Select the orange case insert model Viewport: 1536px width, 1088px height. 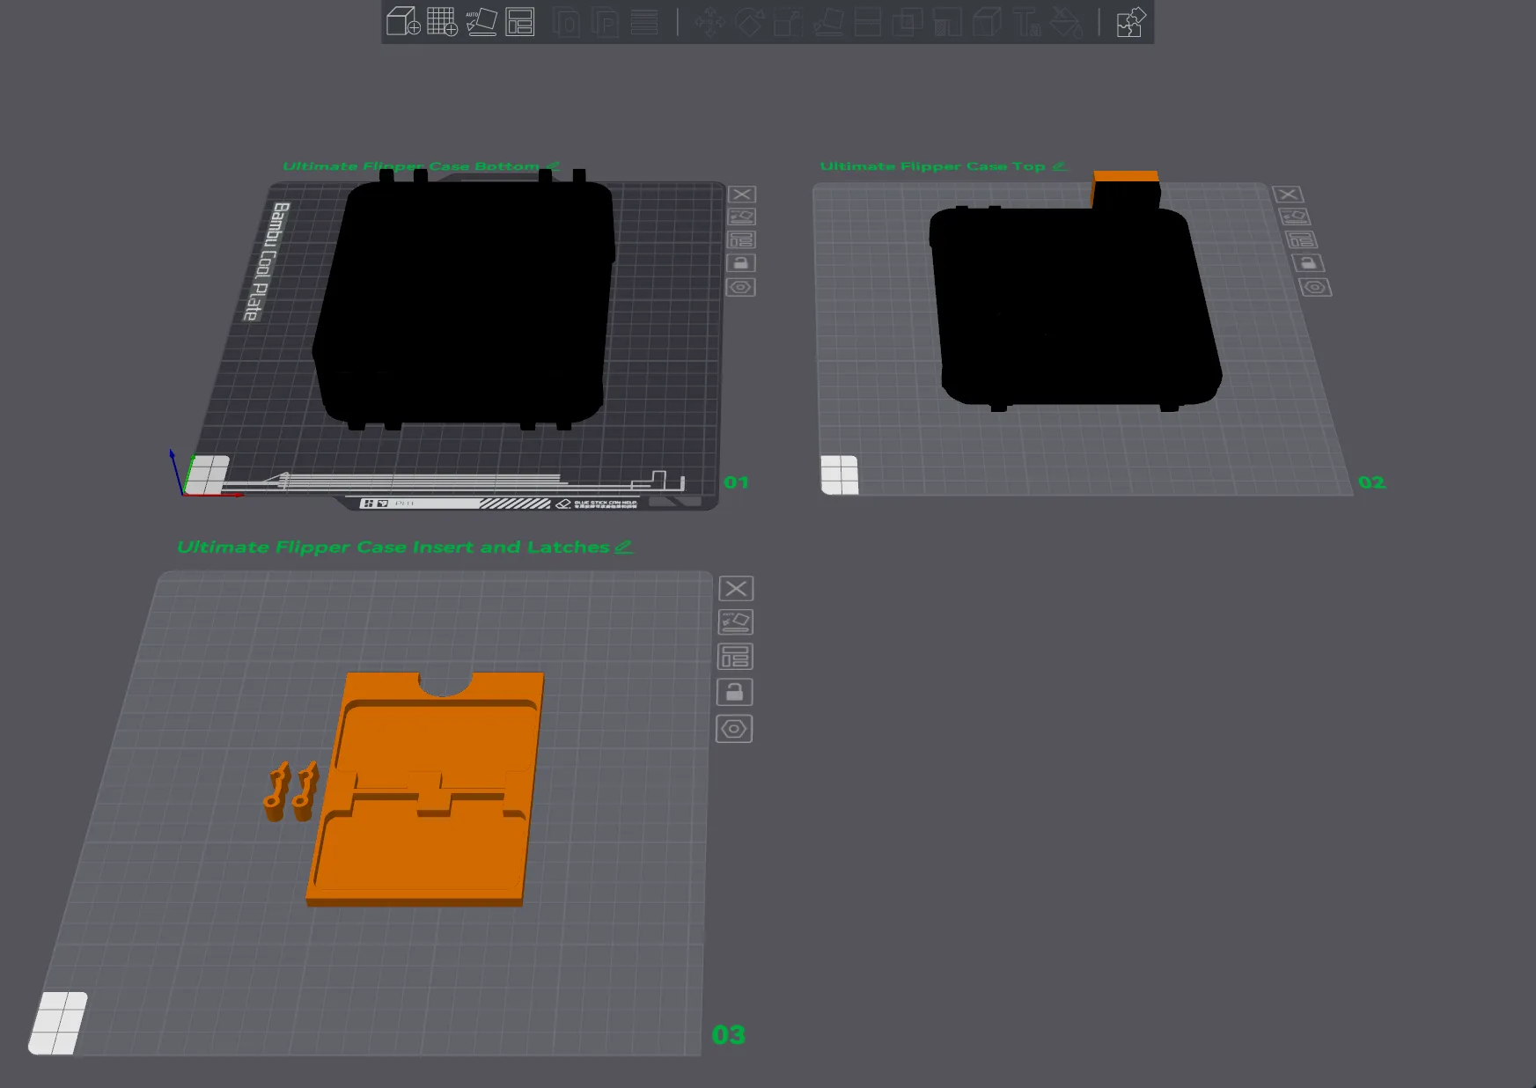pos(423,845)
